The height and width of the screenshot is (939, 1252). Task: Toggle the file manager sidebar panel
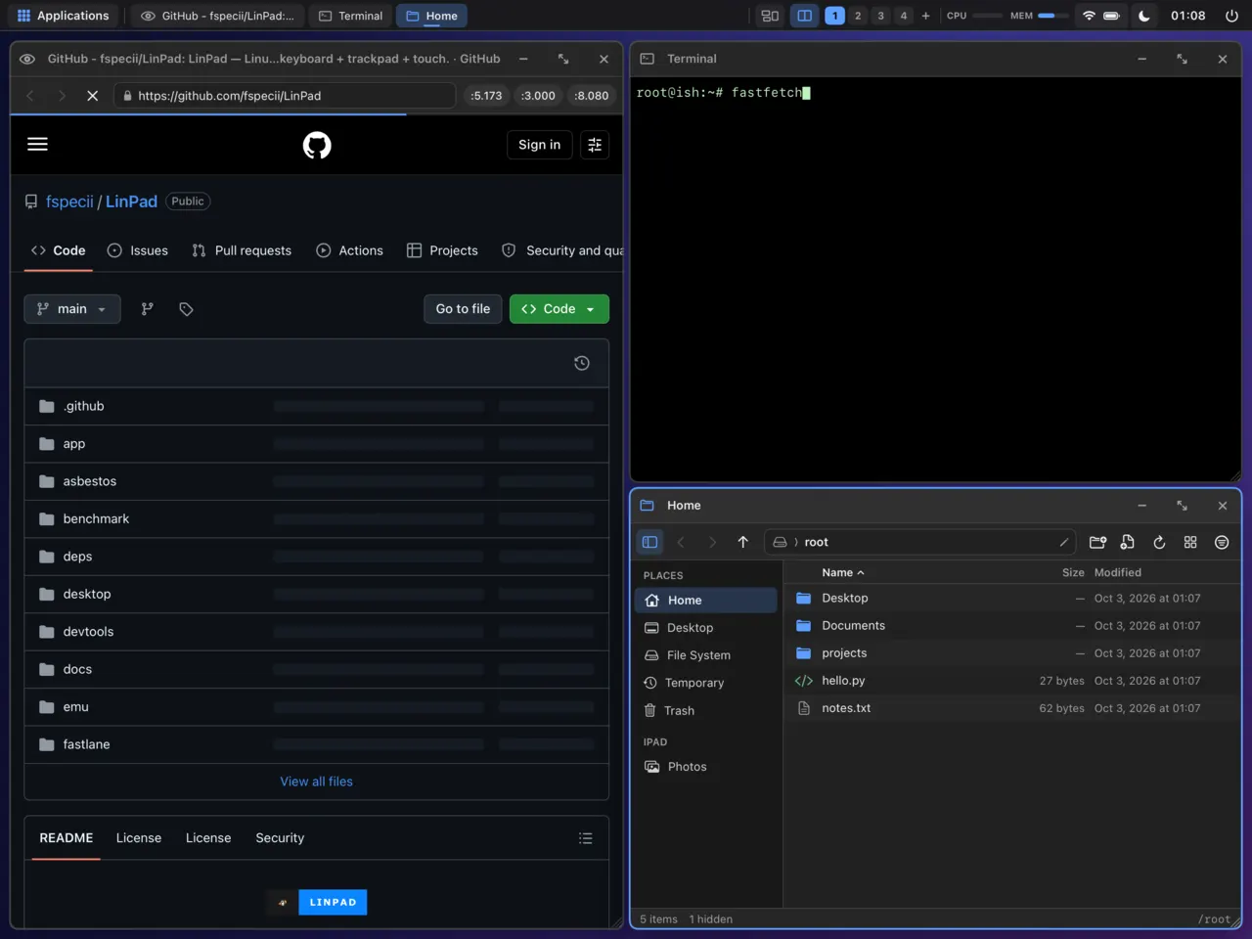click(649, 542)
